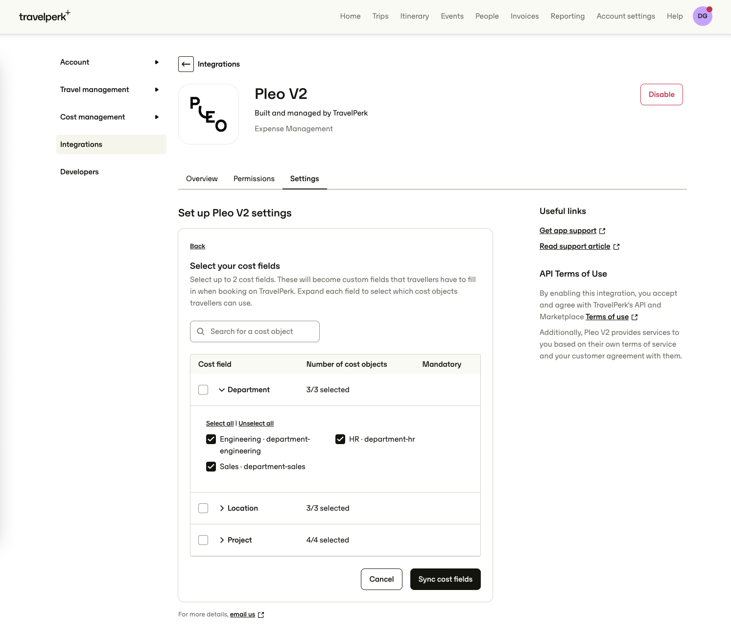Select Developers in the sidebar
Image resolution: width=731 pixels, height=637 pixels.
(79, 172)
